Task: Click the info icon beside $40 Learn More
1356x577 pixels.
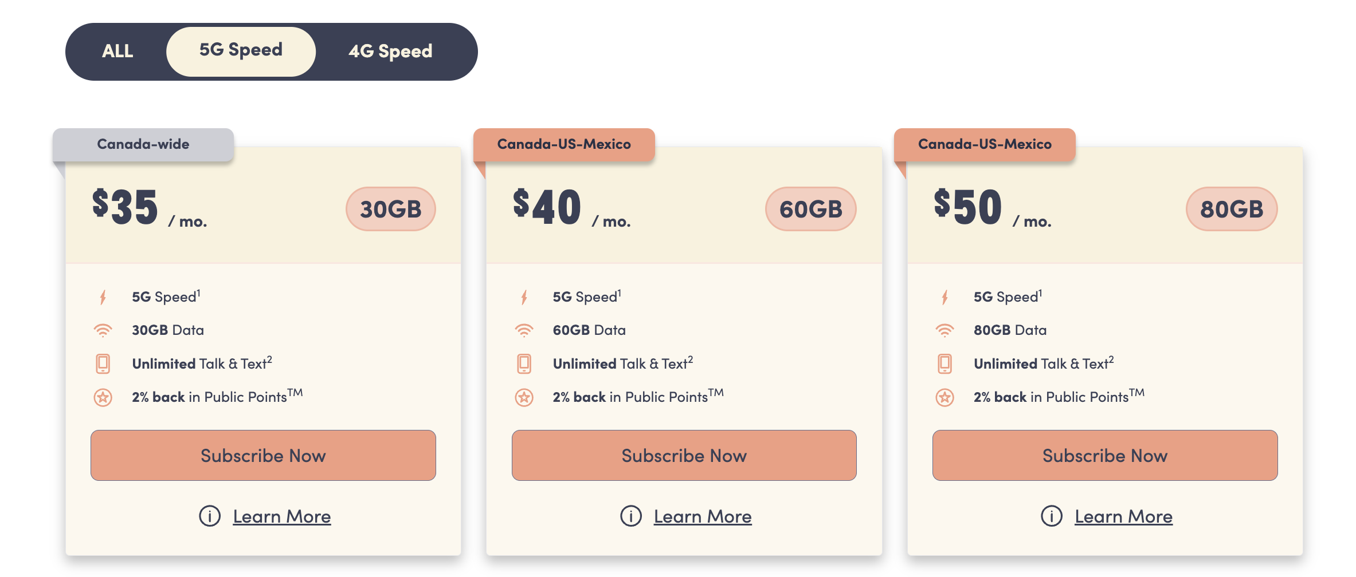Action: point(630,516)
